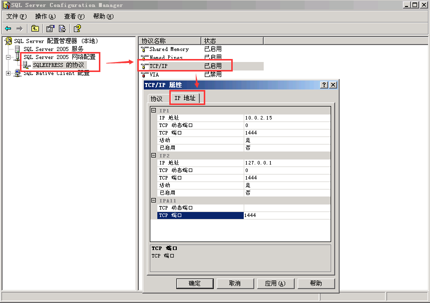This screenshot has width=430, height=303.
Task: Sort by 协议名称 column header
Action: (x=170, y=41)
